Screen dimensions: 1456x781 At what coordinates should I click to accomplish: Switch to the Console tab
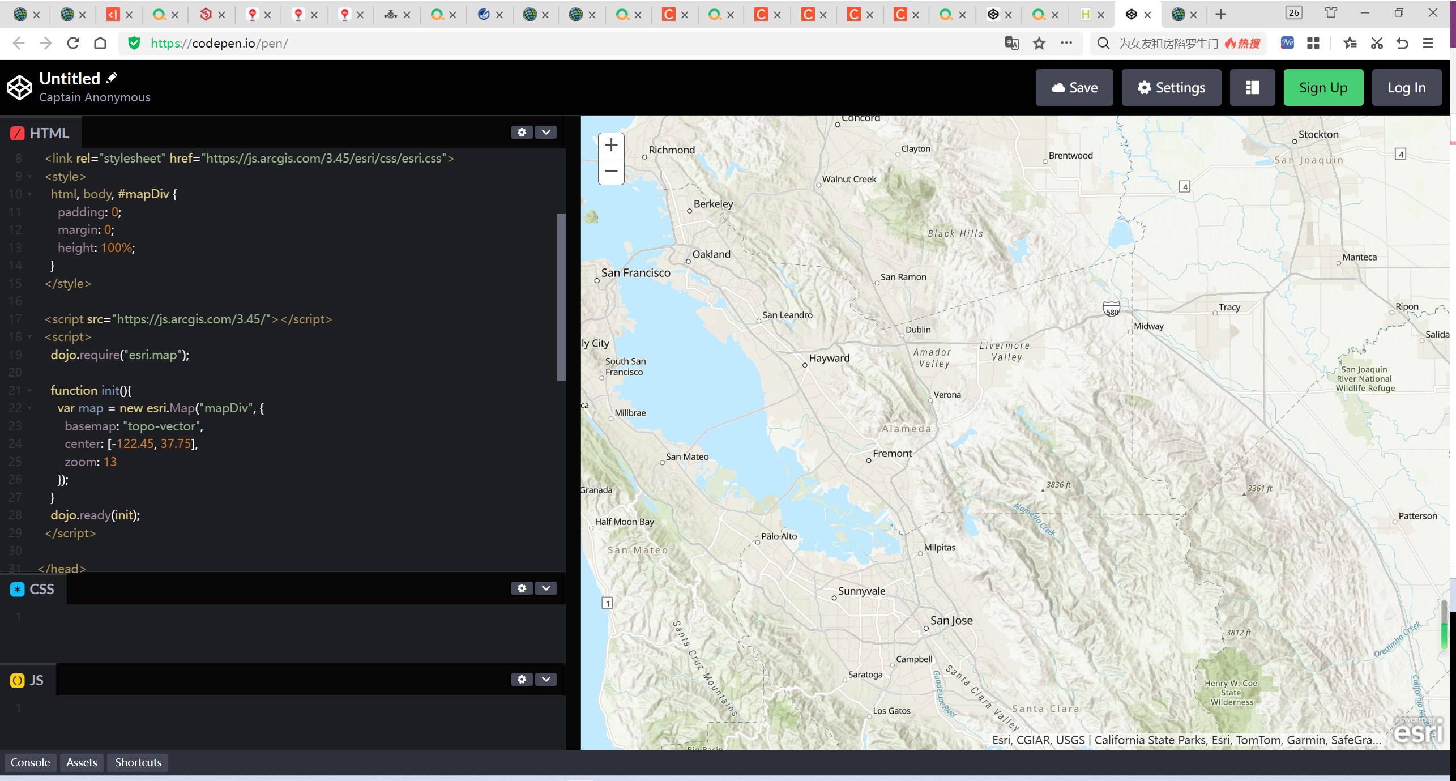point(30,762)
